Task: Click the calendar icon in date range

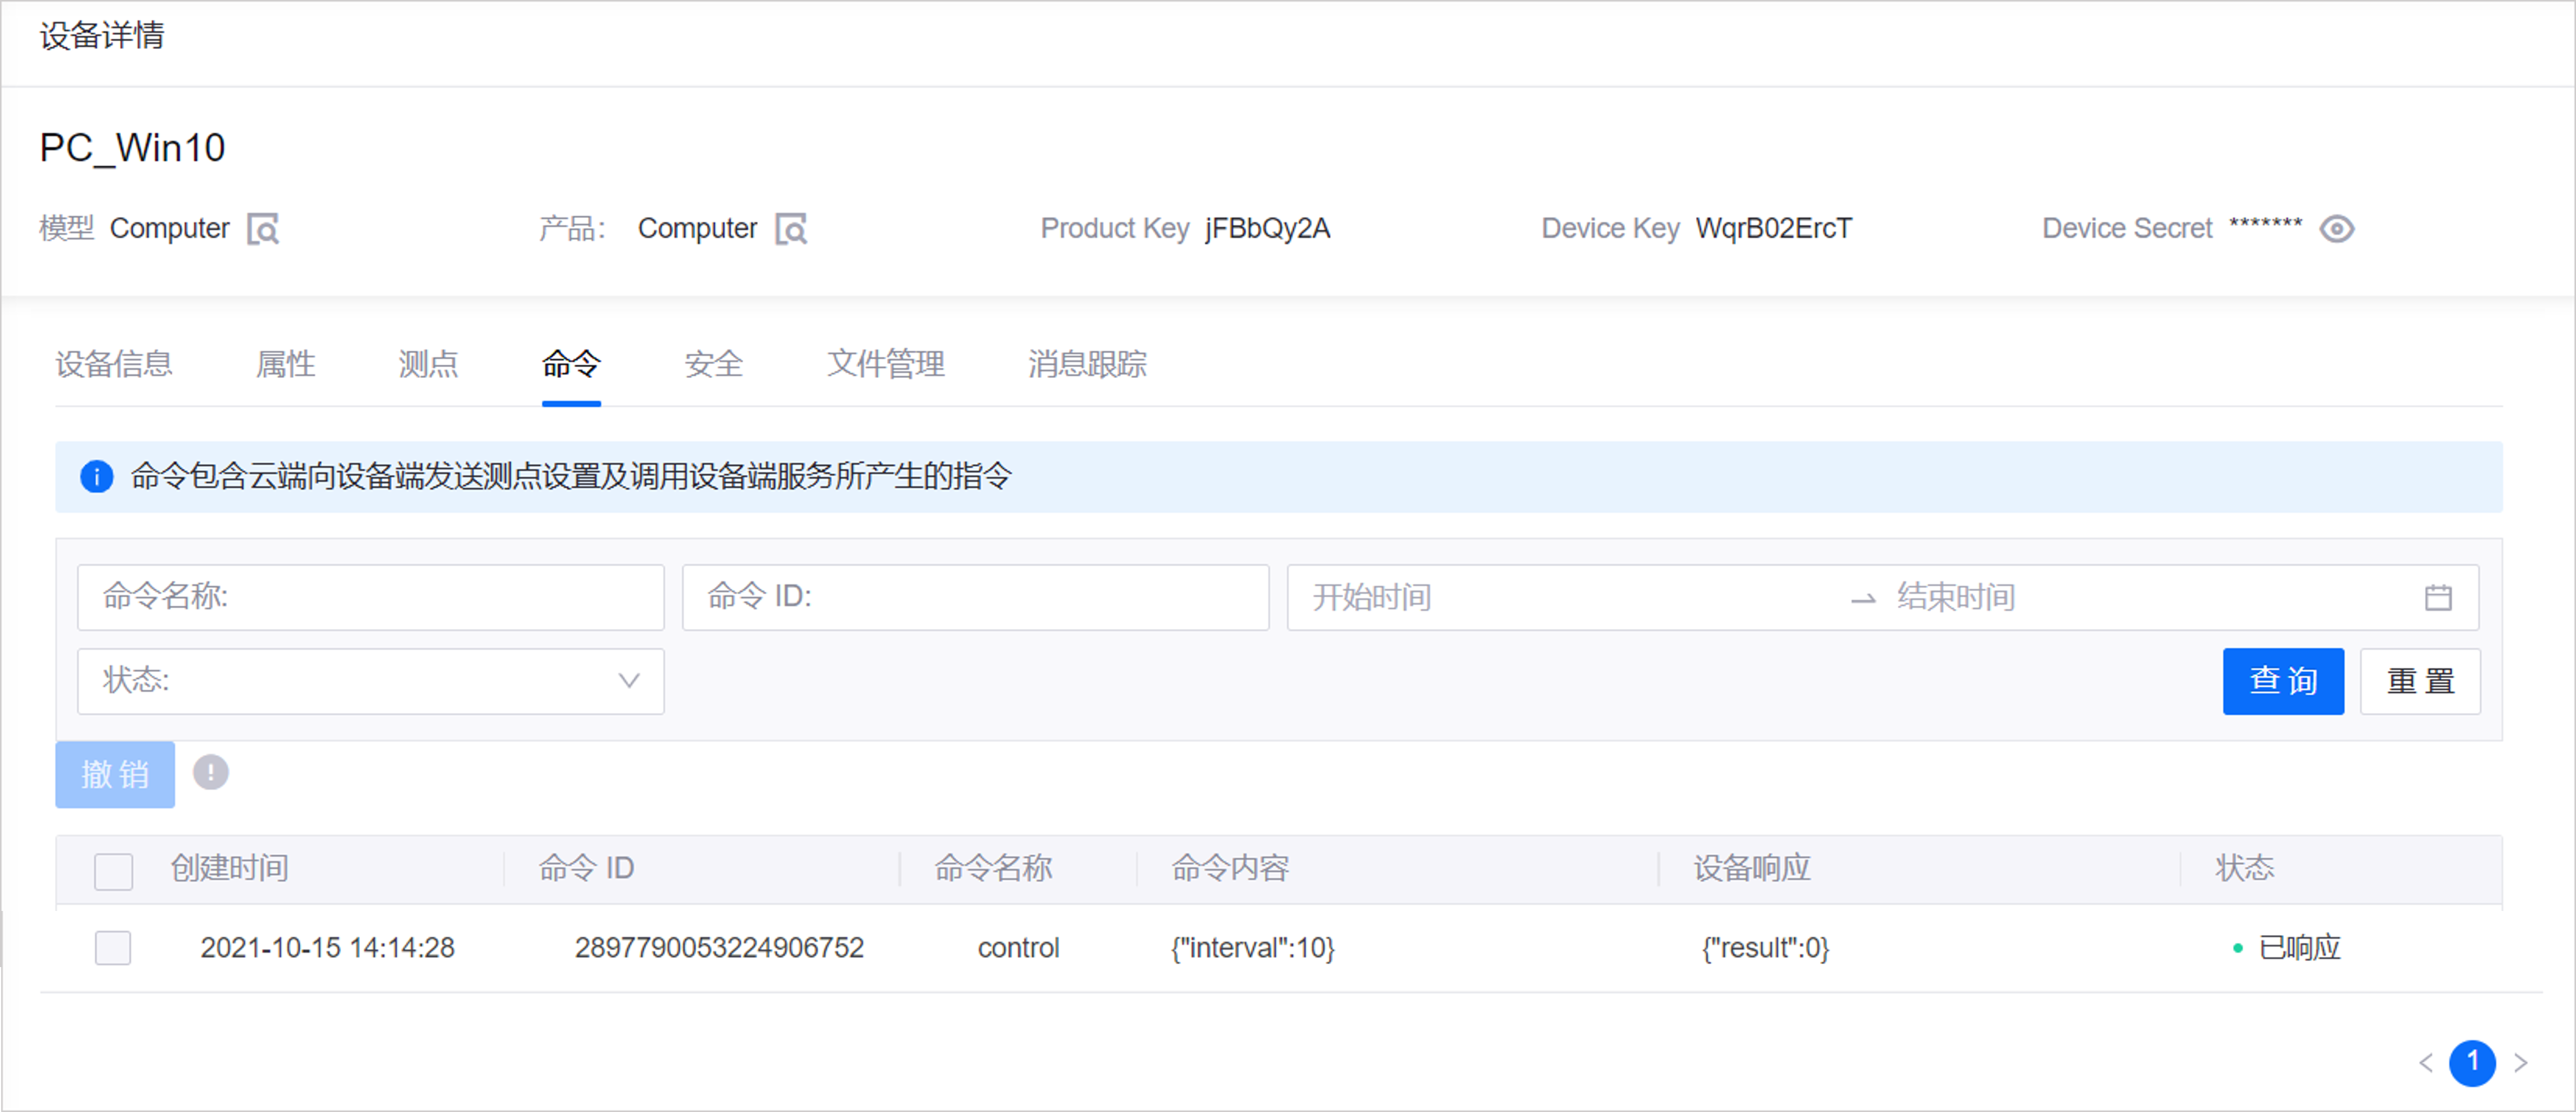Action: [2437, 597]
